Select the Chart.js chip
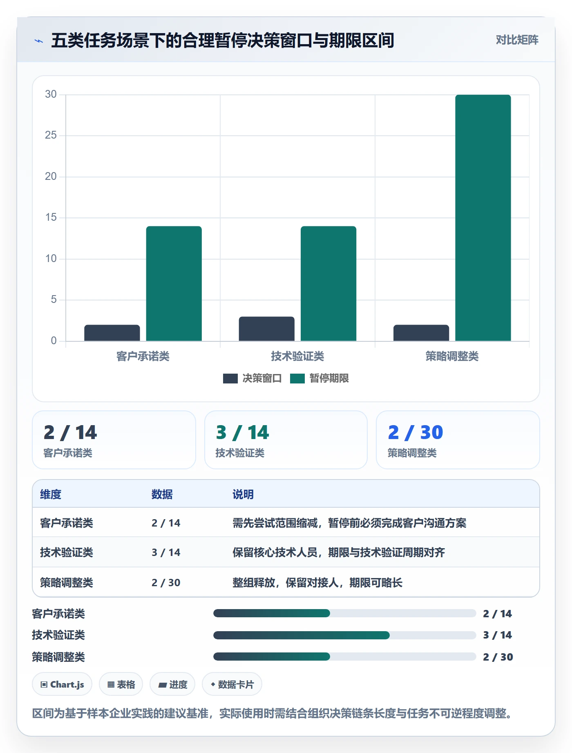This screenshot has width=572, height=753. (x=62, y=684)
